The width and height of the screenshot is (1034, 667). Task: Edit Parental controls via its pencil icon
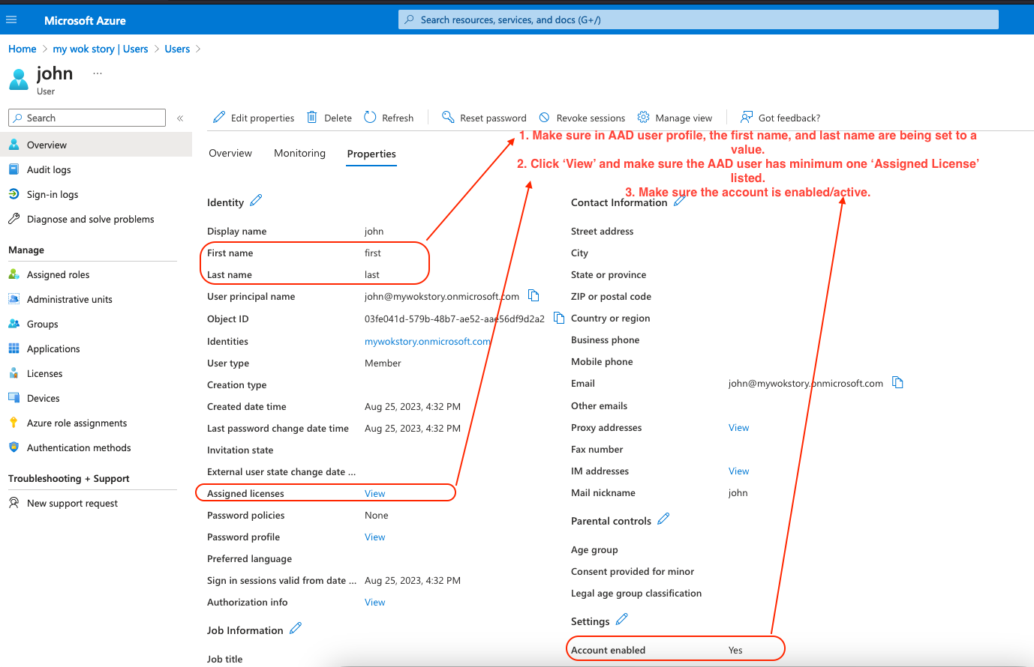point(663,519)
